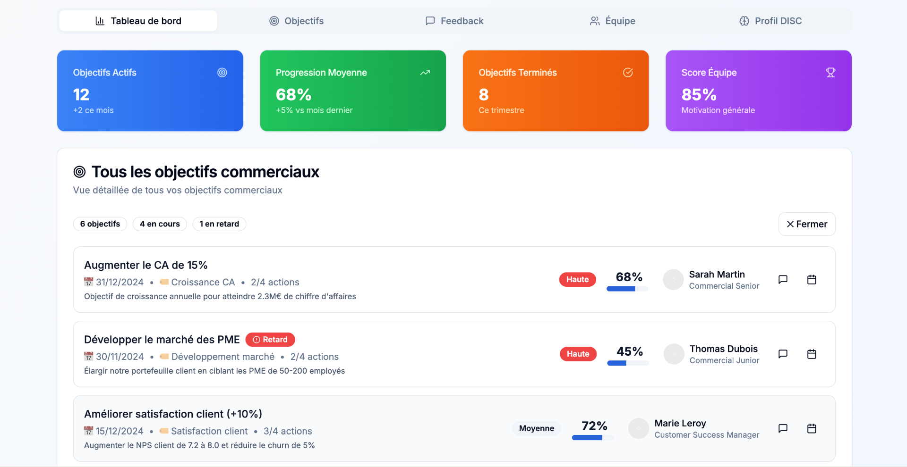Open calendar icon on satisfaction client row
Image resolution: width=907 pixels, height=467 pixels.
pyautogui.click(x=812, y=428)
